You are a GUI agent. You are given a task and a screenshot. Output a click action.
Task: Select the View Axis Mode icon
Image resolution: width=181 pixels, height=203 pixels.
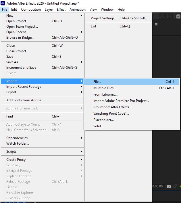169,16
